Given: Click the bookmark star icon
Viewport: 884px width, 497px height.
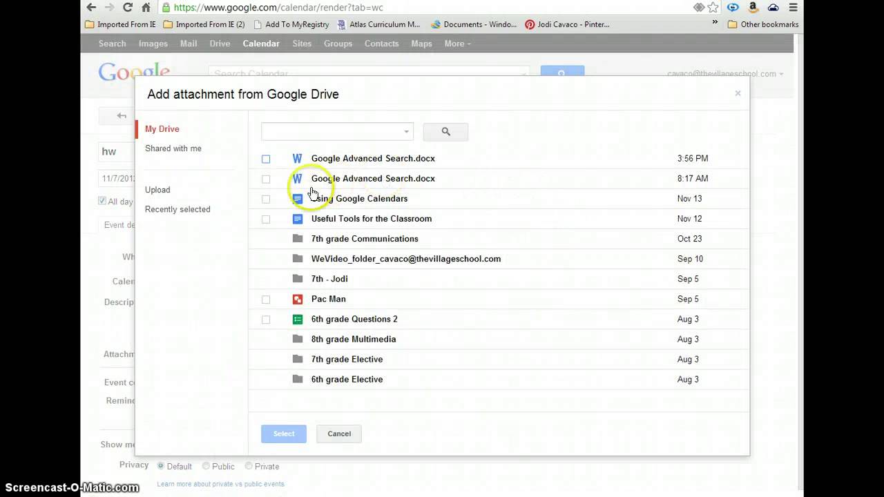Looking at the screenshot, I should click(x=715, y=8).
